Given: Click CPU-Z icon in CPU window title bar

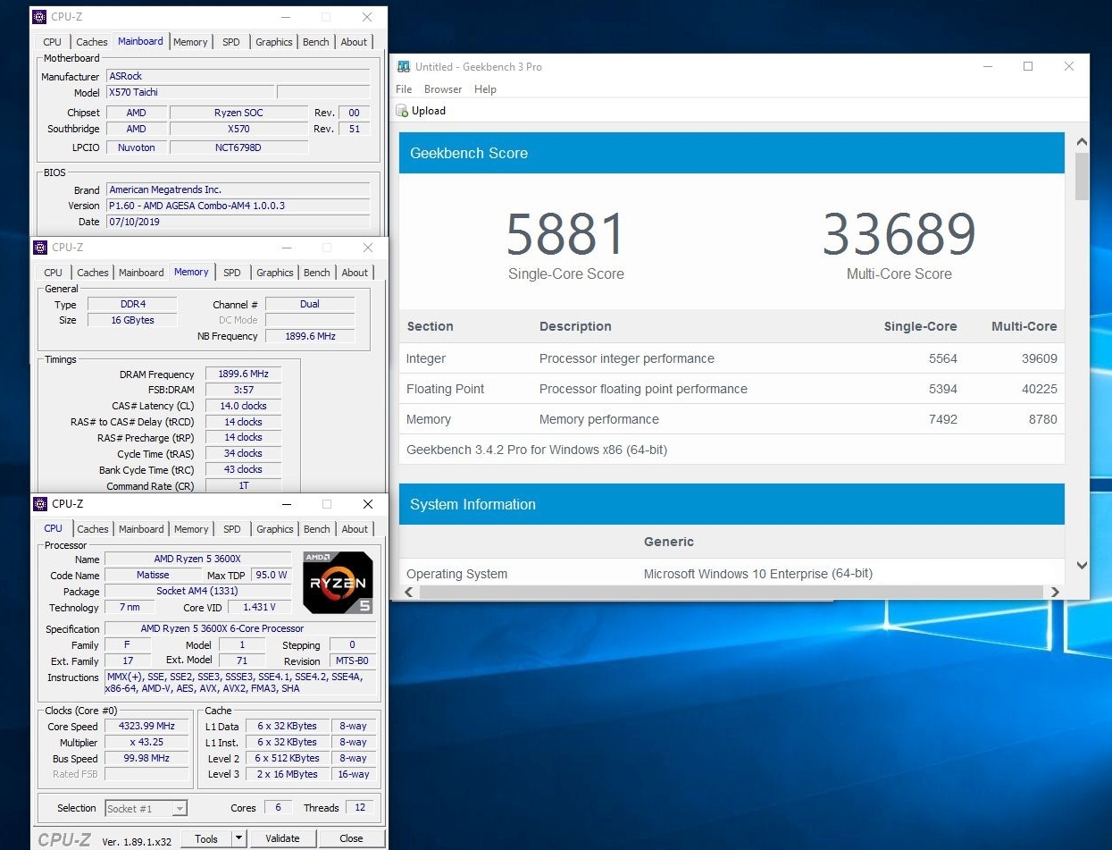Looking at the screenshot, I should [x=39, y=504].
